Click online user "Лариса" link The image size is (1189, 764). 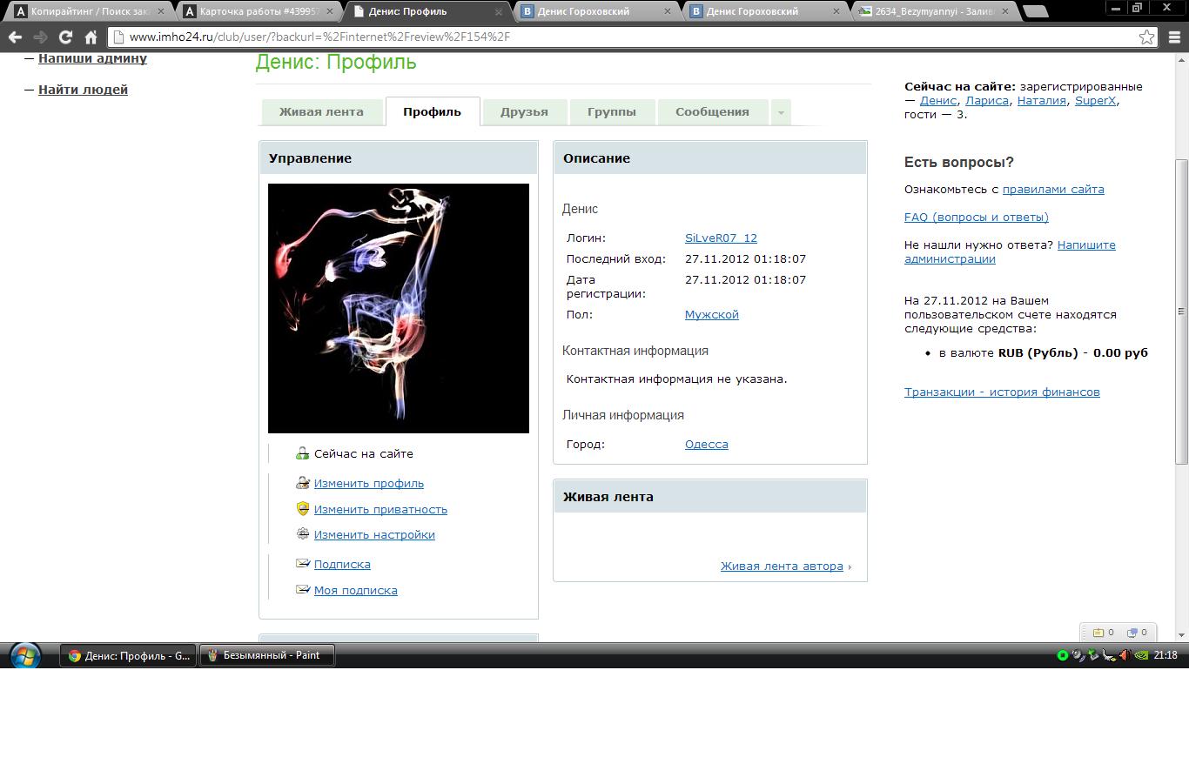[x=987, y=100]
